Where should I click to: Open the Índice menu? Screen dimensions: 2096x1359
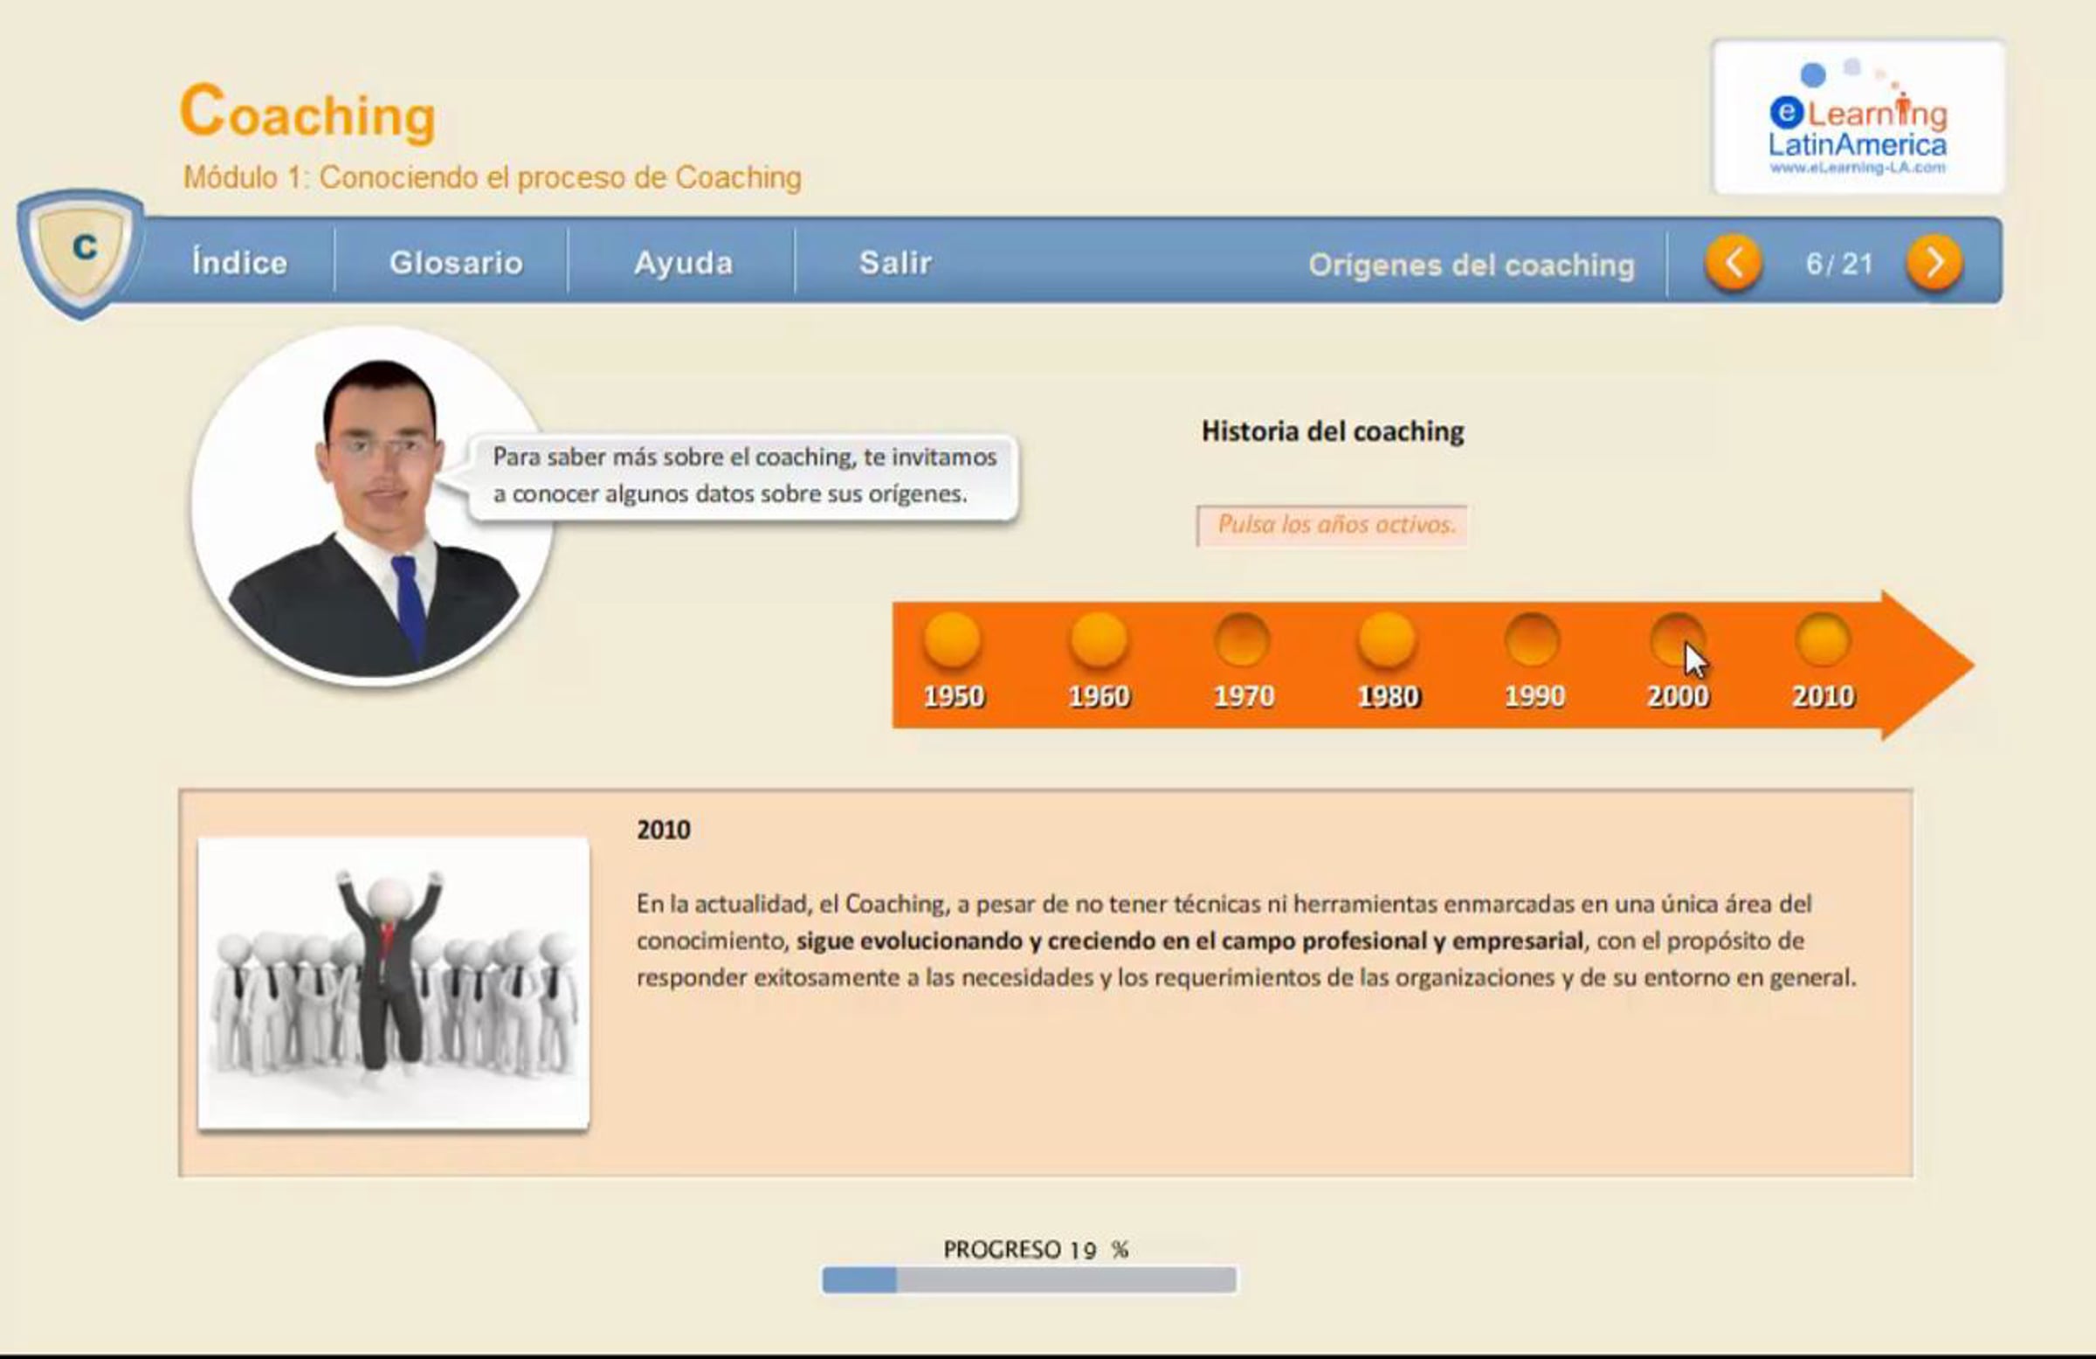239,263
